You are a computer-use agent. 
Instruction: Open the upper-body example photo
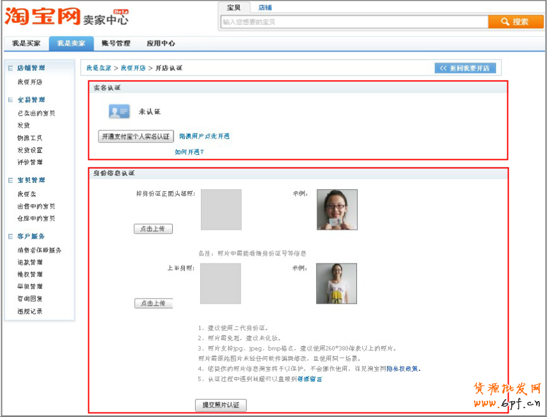(336, 283)
